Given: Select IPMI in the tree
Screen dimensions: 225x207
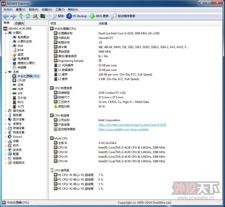Looking at the screenshot, I should click(20, 50).
